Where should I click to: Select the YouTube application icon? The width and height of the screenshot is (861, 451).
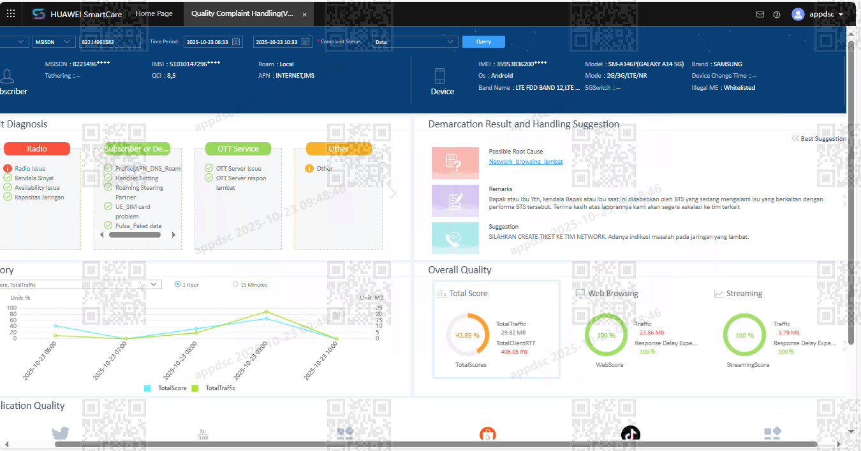pyautogui.click(x=203, y=434)
